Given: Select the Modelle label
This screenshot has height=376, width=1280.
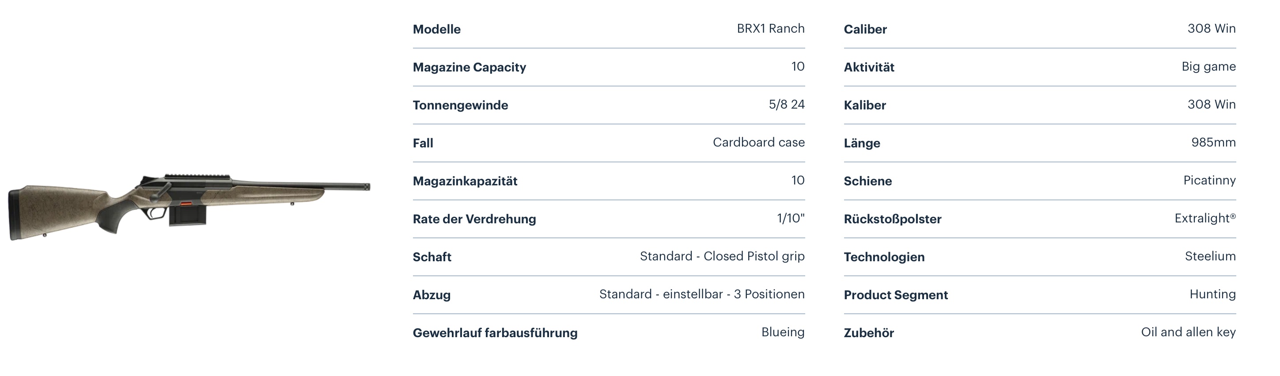Looking at the screenshot, I should [x=436, y=29].
